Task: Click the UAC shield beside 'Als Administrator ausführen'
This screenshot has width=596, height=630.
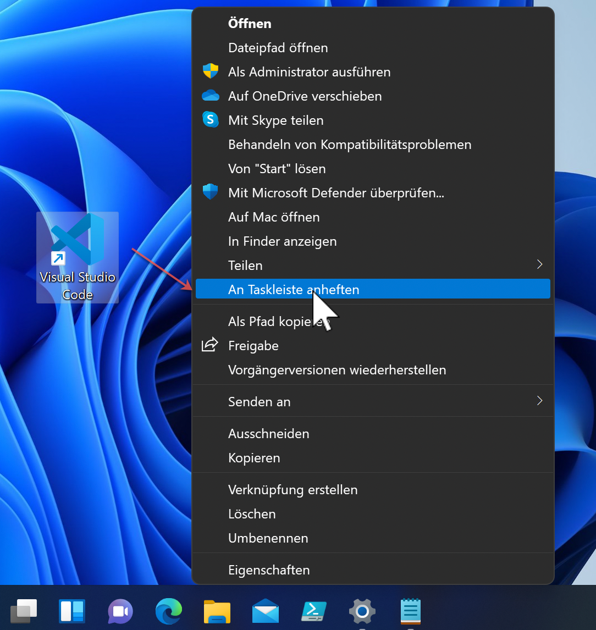Action: coord(211,71)
